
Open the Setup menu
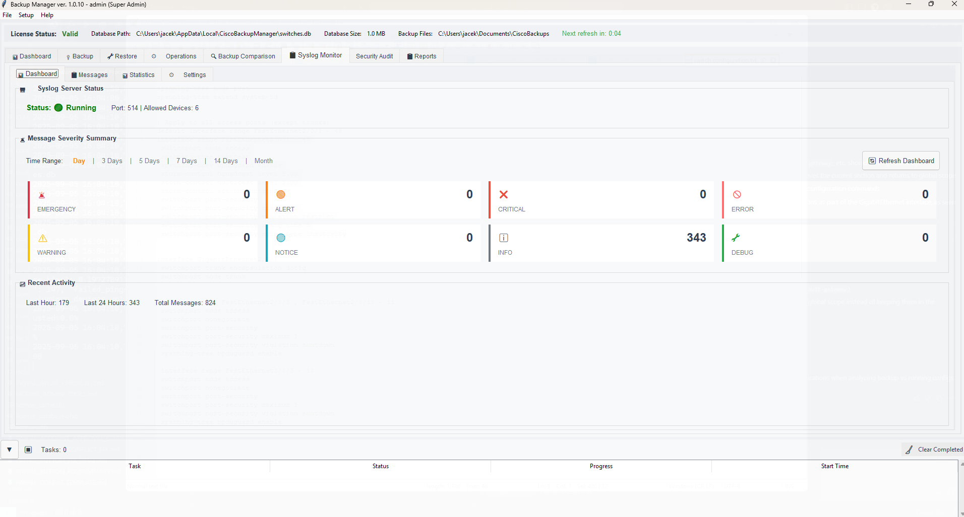(x=26, y=15)
